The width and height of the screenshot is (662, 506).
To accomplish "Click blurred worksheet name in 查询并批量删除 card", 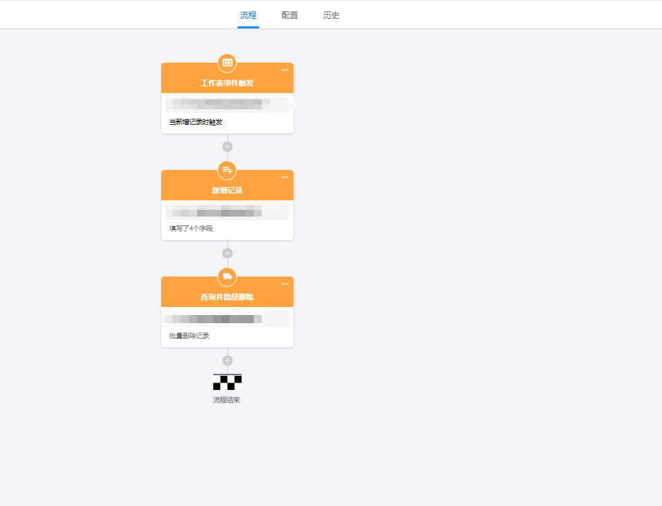I will pos(227,319).
